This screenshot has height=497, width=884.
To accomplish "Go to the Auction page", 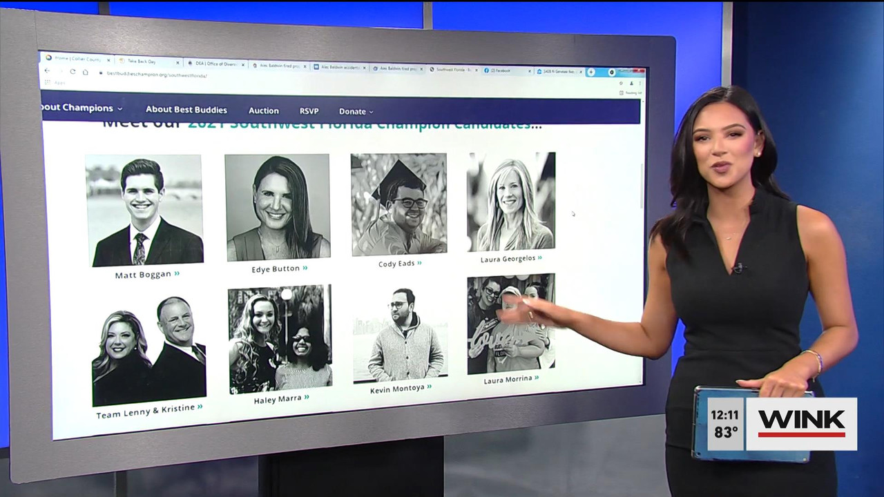I will (x=264, y=110).
